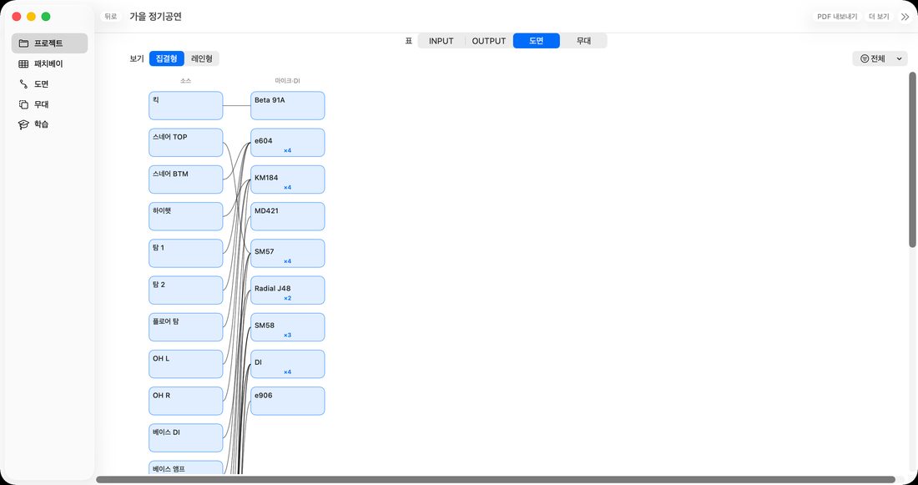The image size is (918, 485).
Task: Open the 전체 filter dropdown
Action: click(x=880, y=58)
